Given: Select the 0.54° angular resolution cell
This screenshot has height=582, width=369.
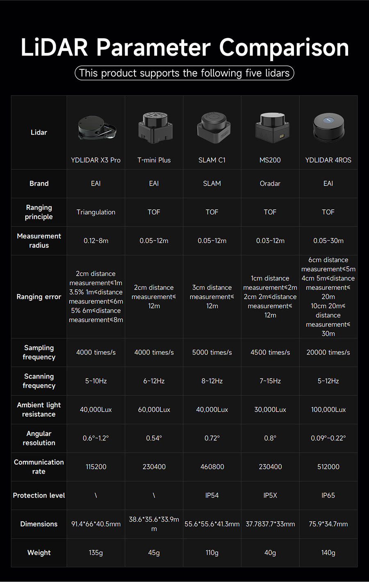Looking at the screenshot, I should point(154,438).
